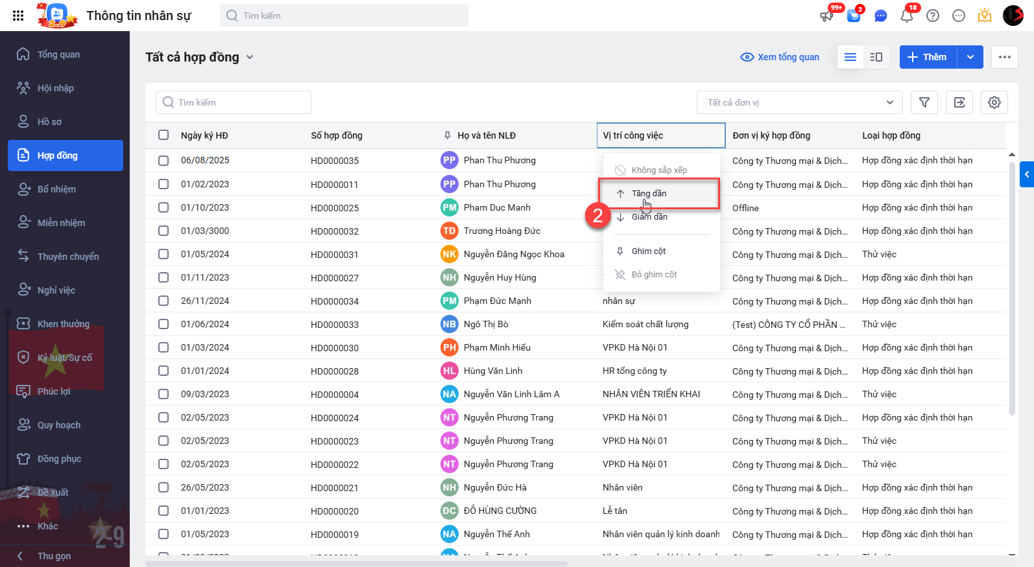Click the export data icon
1034x567 pixels.
coord(959,102)
